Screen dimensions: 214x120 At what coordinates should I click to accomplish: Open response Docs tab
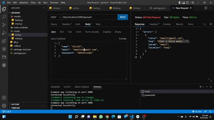coord(190,24)
